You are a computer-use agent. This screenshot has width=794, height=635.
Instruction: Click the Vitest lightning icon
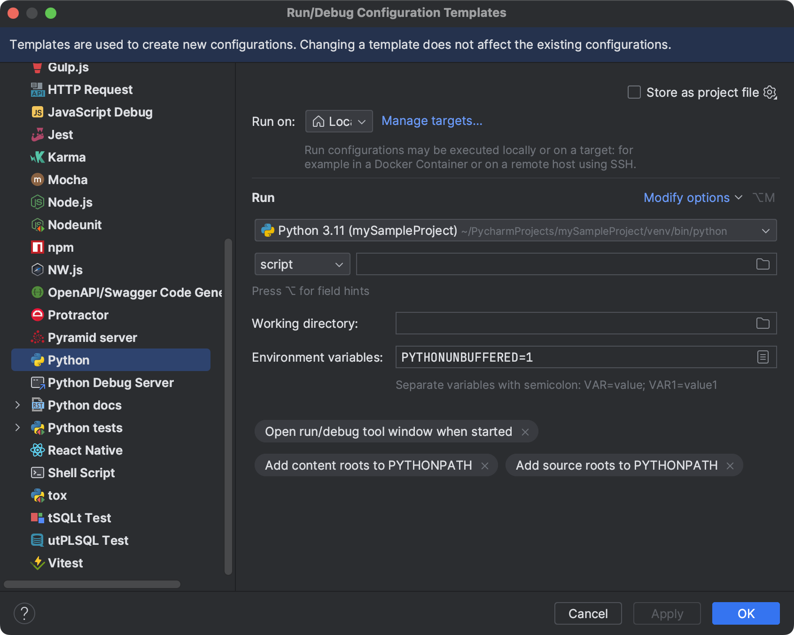click(38, 563)
